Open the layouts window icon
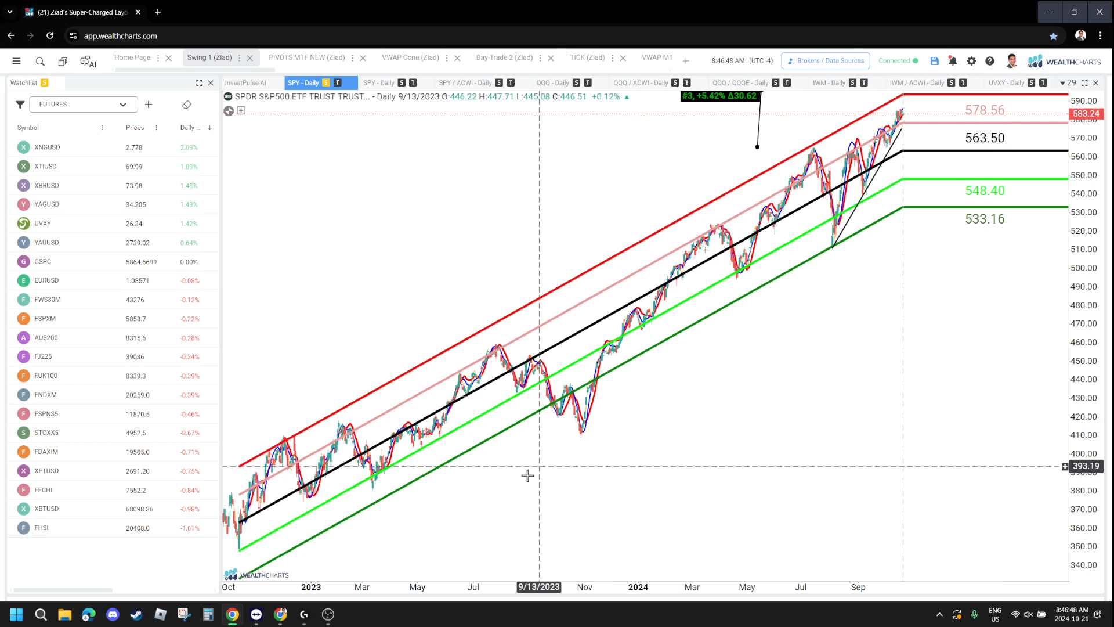1114x627 pixels. (63, 62)
